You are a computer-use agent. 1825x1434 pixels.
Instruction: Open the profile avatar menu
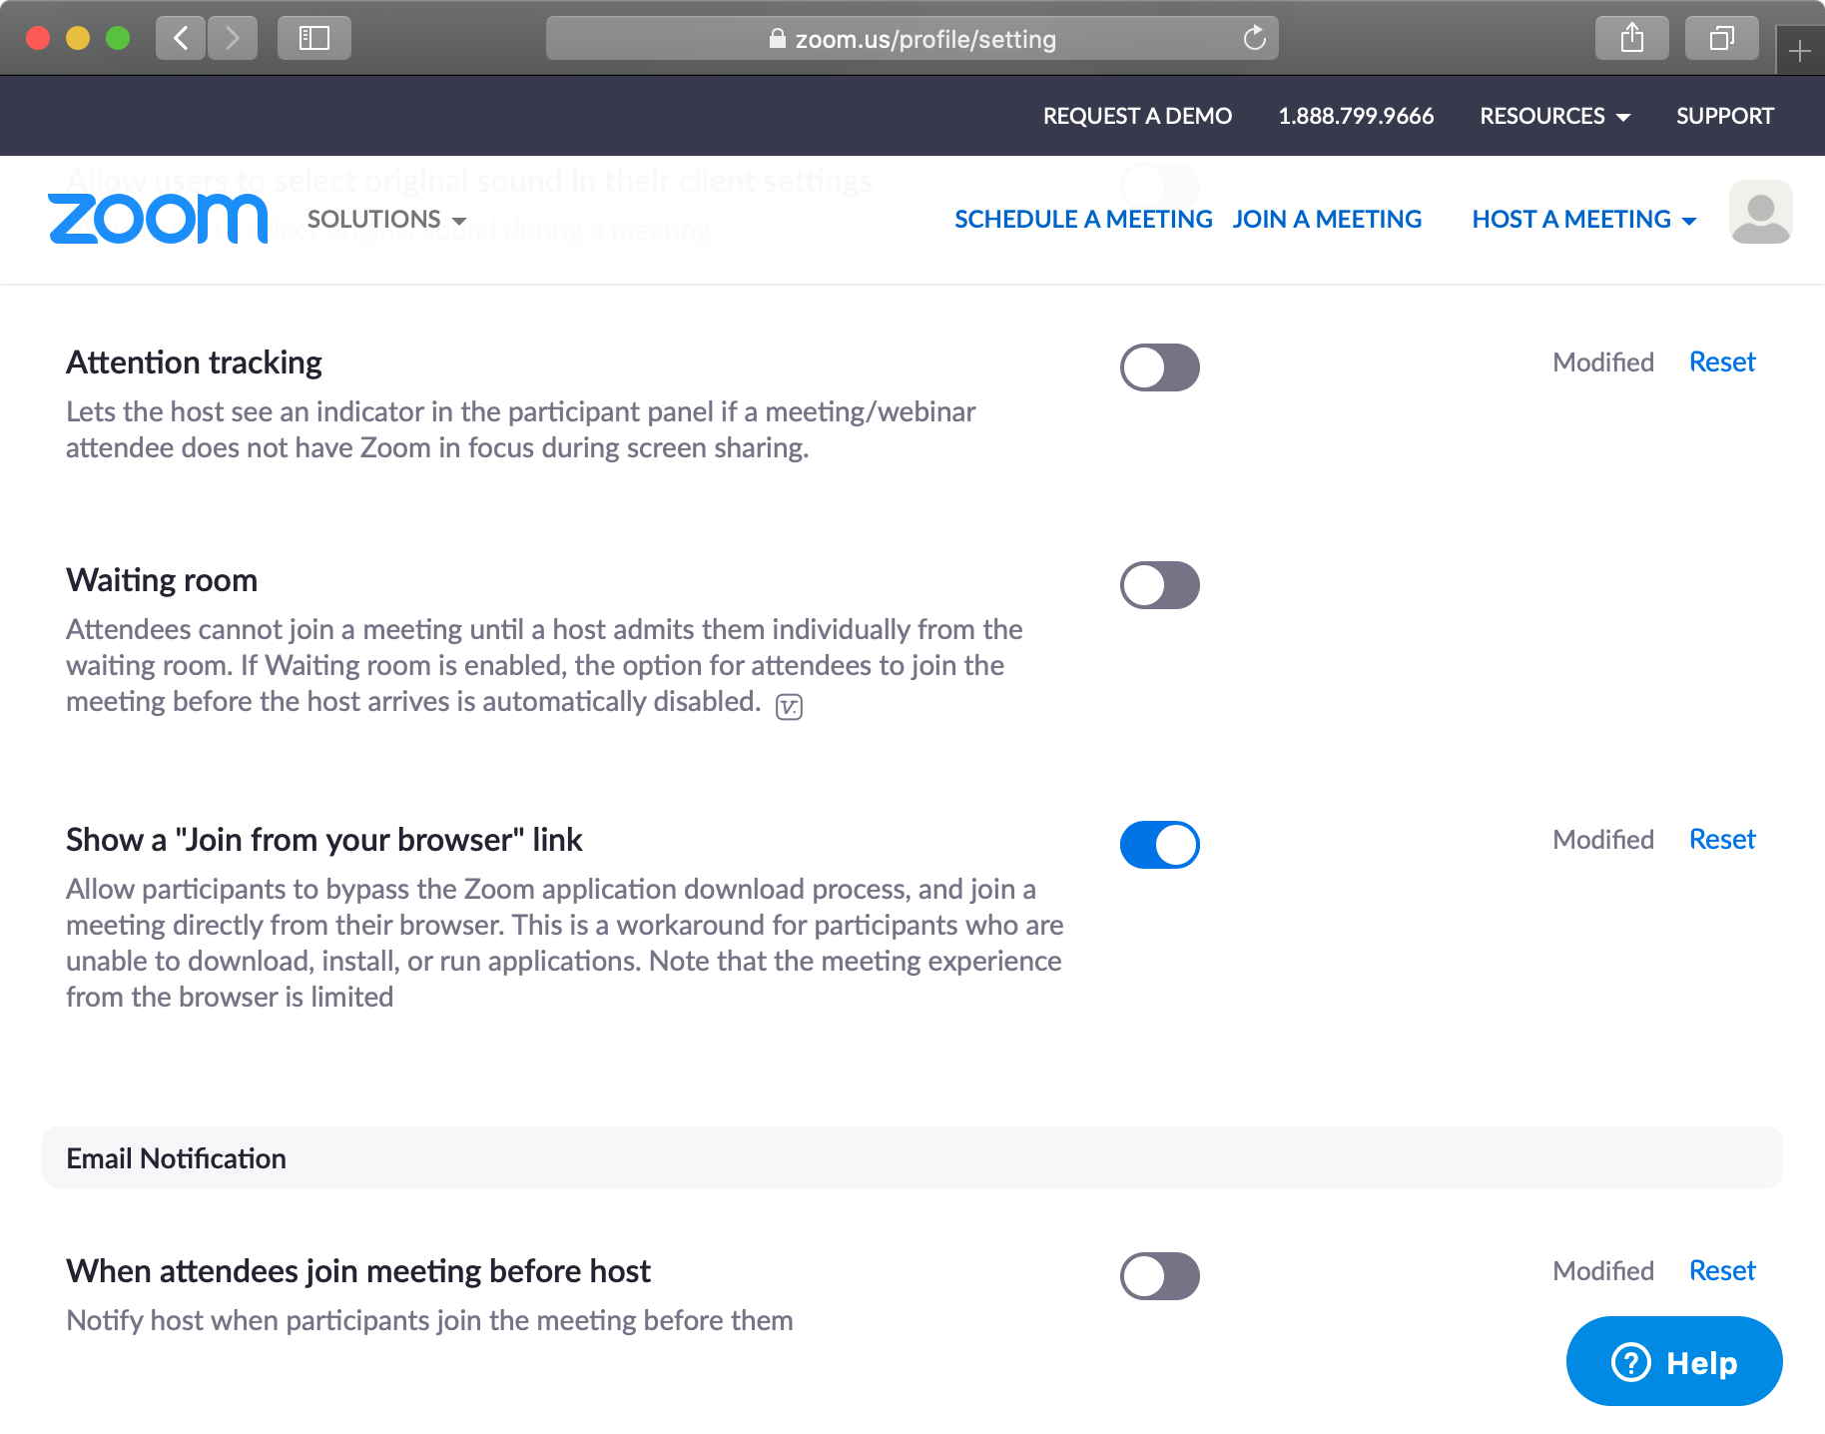point(1760,212)
